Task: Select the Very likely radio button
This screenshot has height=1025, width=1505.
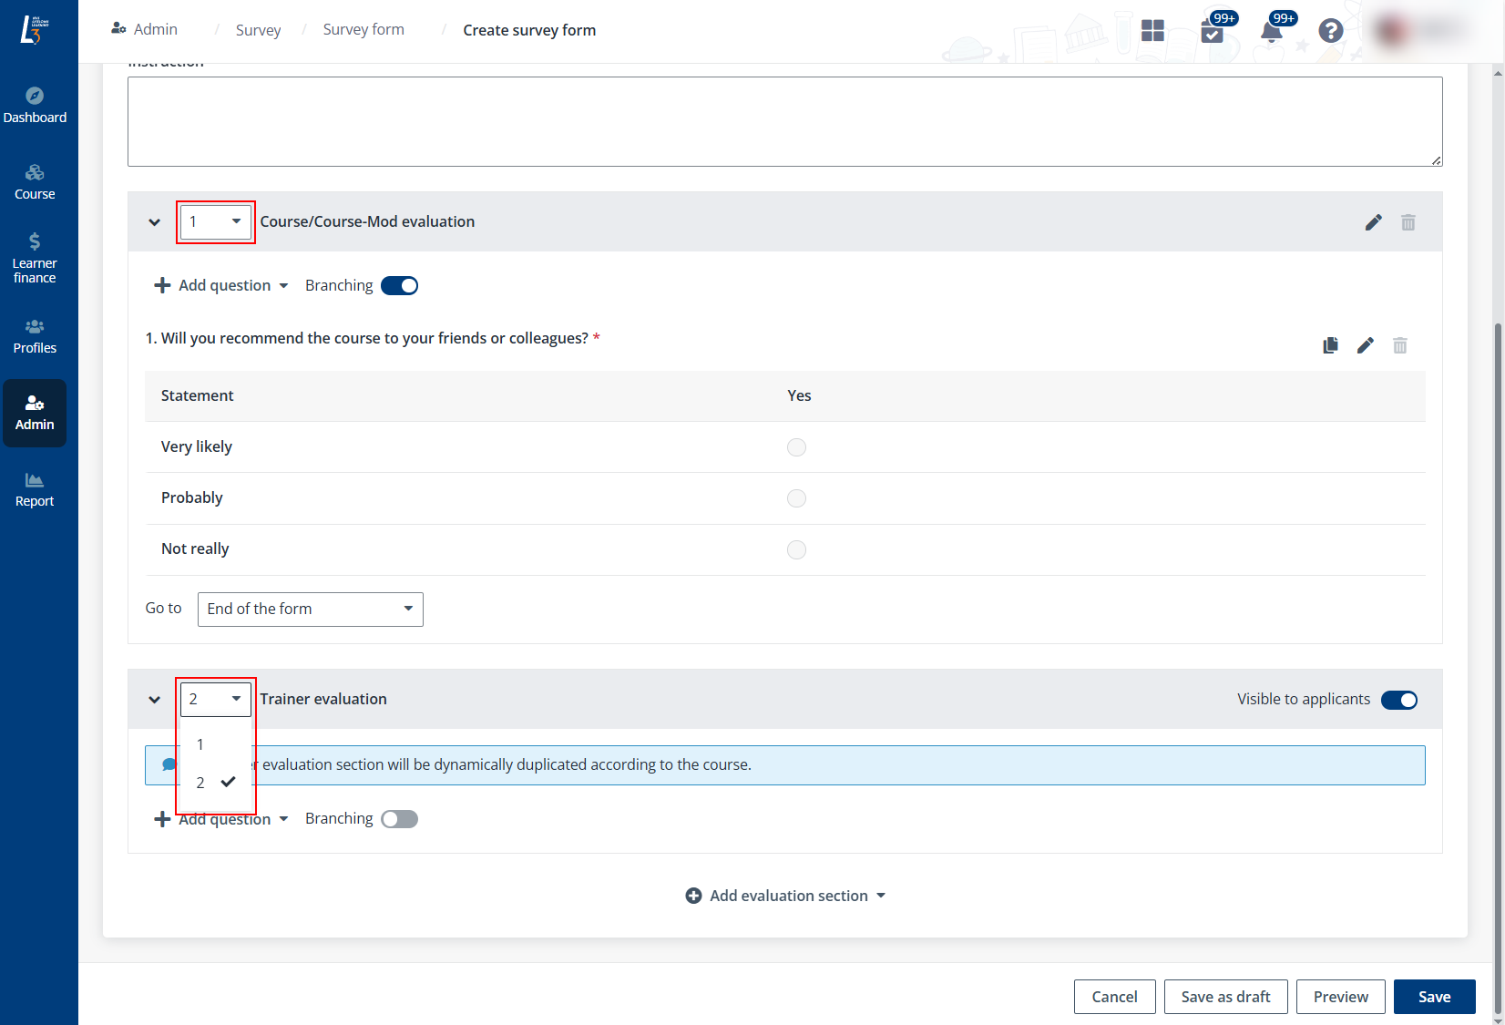Action: coord(796,447)
